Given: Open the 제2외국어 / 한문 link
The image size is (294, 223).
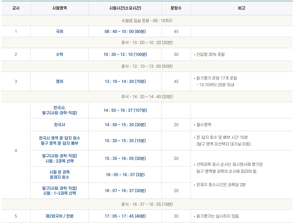Looking at the screenshot, I should pos(60,216).
